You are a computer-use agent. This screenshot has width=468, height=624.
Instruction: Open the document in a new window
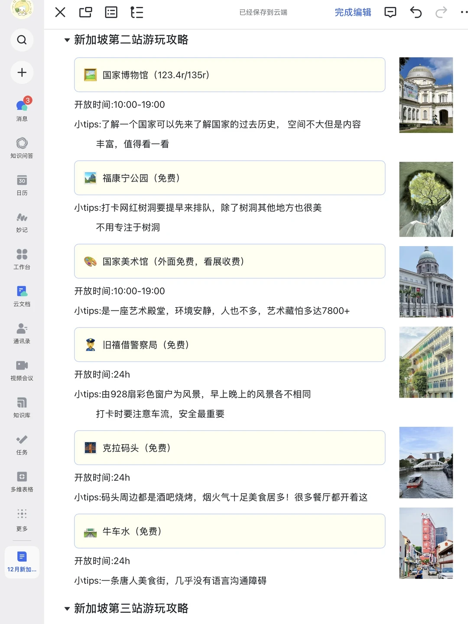(86, 12)
